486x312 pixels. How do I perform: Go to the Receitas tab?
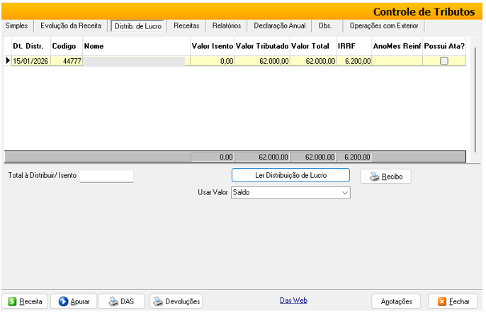pos(186,26)
